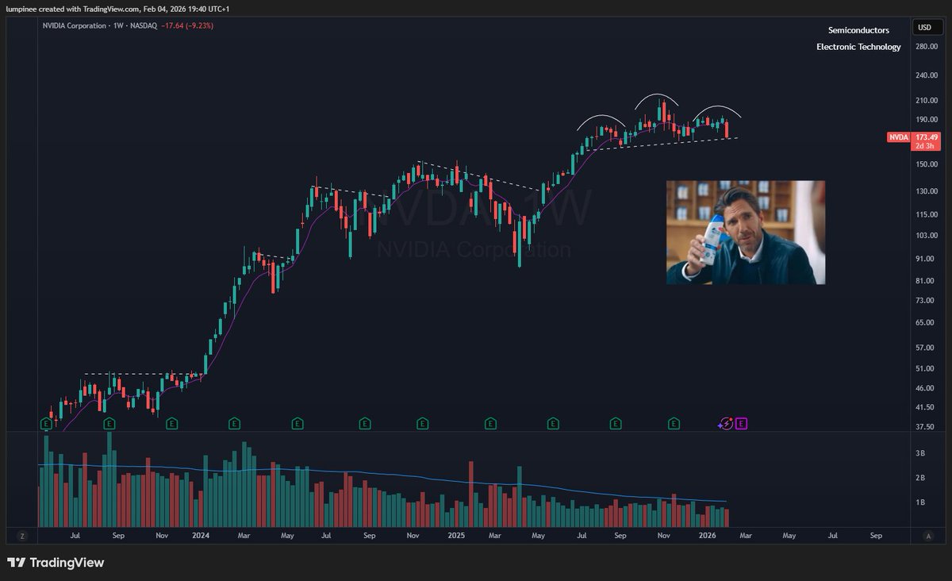The height and width of the screenshot is (581, 952).
Task: Click the 2d 3h countdown label
Action: coord(924,146)
